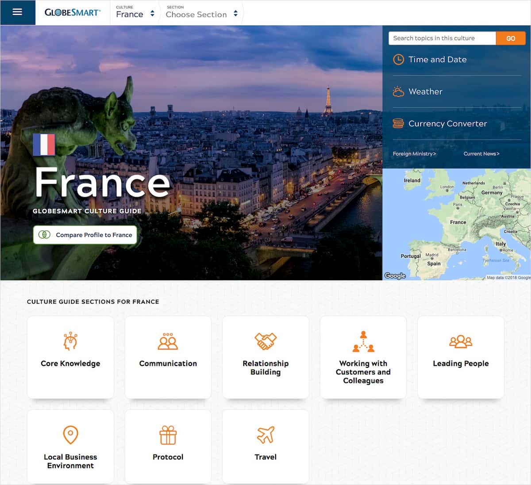Viewport: 531px width, 485px height.
Task: Click the French flag icon
Action: click(x=44, y=145)
